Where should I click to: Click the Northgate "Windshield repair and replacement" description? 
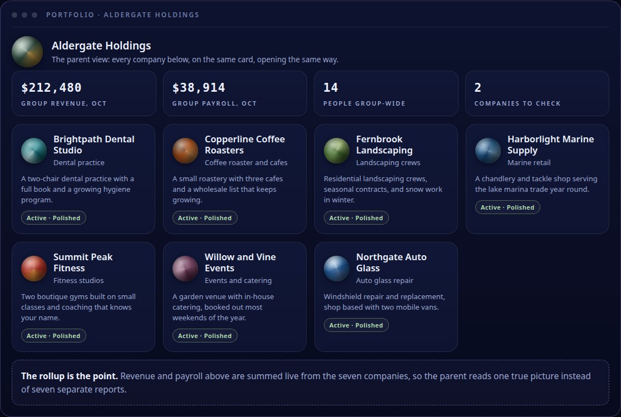(x=384, y=302)
